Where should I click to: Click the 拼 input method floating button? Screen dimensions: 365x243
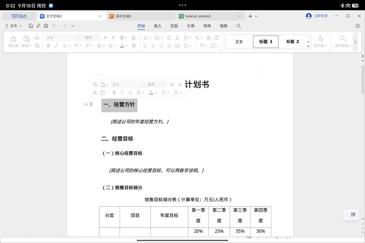click(x=353, y=214)
